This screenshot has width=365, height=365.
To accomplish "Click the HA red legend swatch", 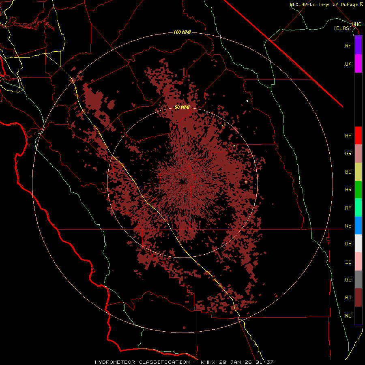I will pos(358,135).
